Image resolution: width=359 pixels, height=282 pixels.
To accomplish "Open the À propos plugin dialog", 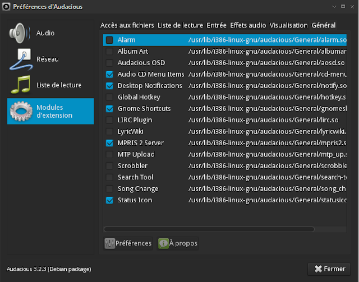I will pyautogui.click(x=178, y=243).
